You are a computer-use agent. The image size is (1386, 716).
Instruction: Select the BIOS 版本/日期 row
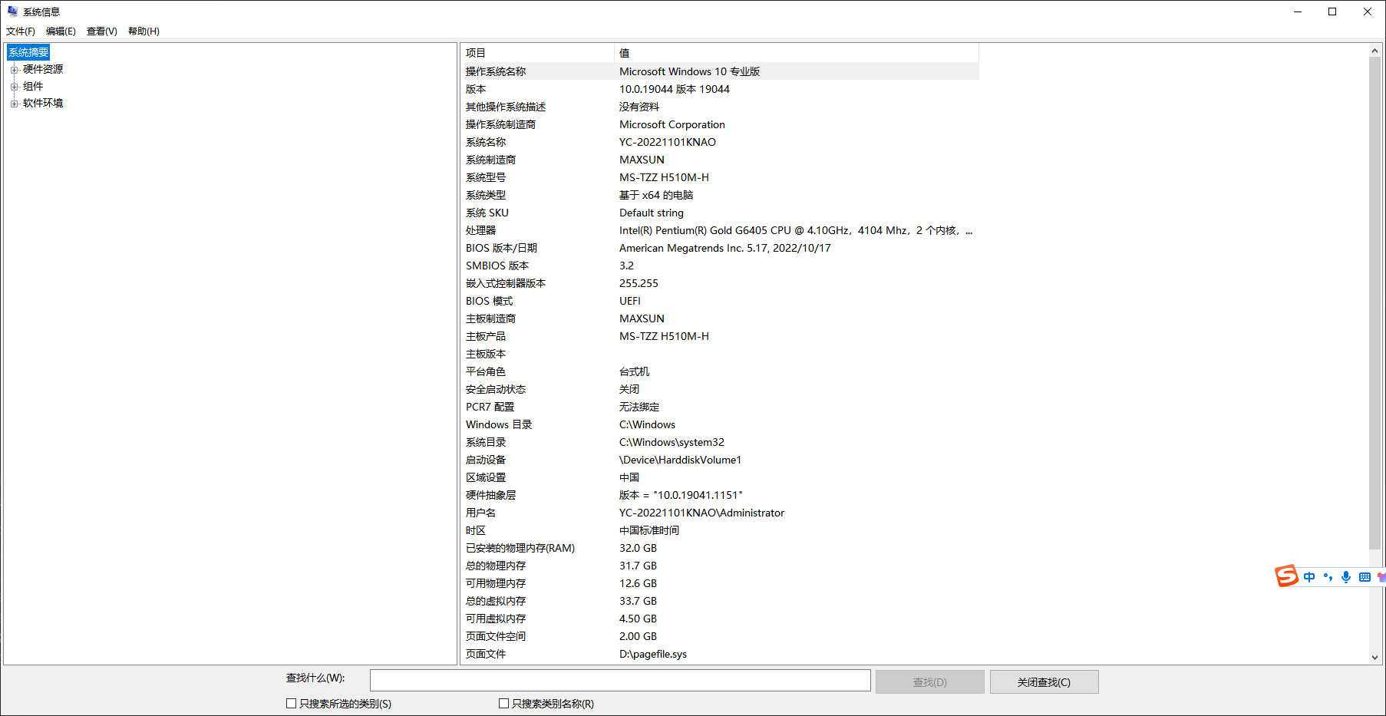[x=720, y=248]
